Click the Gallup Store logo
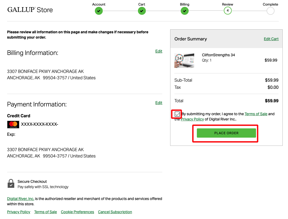Viewport: 288px width, 219px height. coord(30,10)
